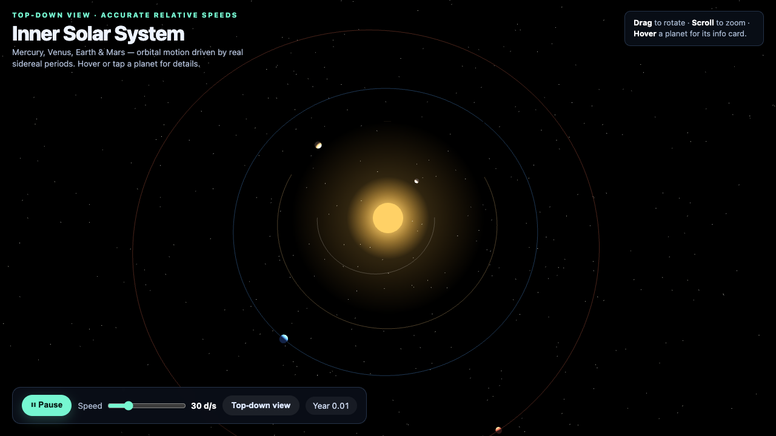Click the glowing Sun at center
The image size is (776, 436).
(388, 218)
